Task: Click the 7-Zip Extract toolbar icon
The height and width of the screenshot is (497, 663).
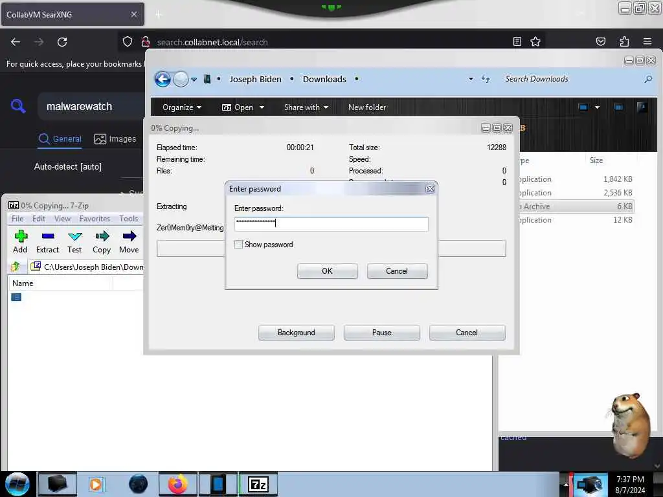Action: 48,237
